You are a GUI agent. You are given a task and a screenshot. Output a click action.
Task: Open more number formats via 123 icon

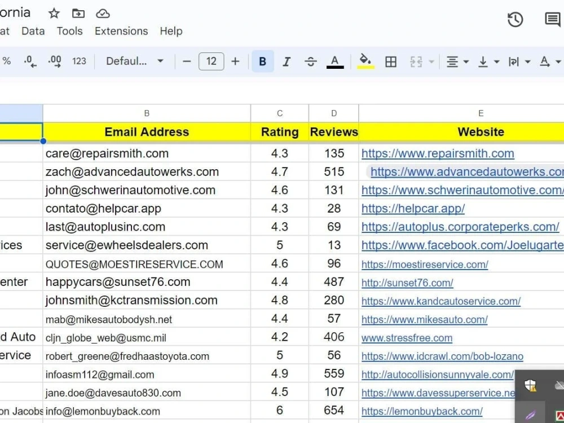[x=79, y=61]
